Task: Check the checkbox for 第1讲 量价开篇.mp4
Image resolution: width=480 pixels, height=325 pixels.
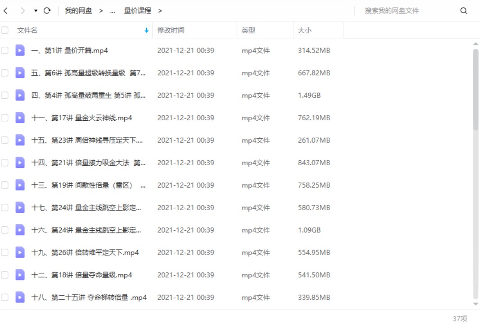Action: point(5,50)
